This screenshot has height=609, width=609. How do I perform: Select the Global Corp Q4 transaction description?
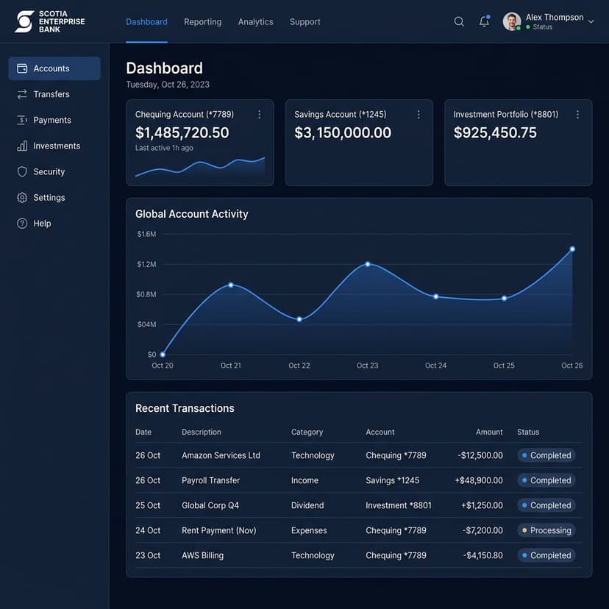pyautogui.click(x=210, y=505)
